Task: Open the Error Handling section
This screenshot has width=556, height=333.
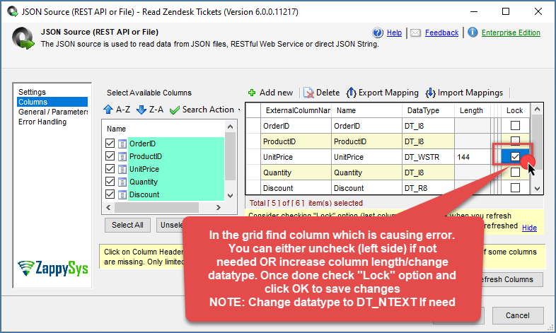Action: tap(42, 122)
